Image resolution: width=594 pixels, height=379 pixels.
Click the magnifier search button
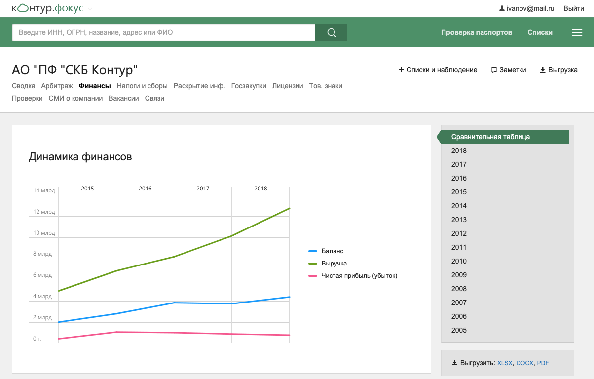click(x=332, y=32)
